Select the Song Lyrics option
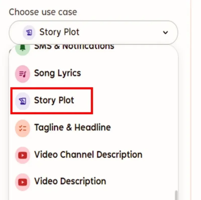201x200 pixels. point(93,74)
